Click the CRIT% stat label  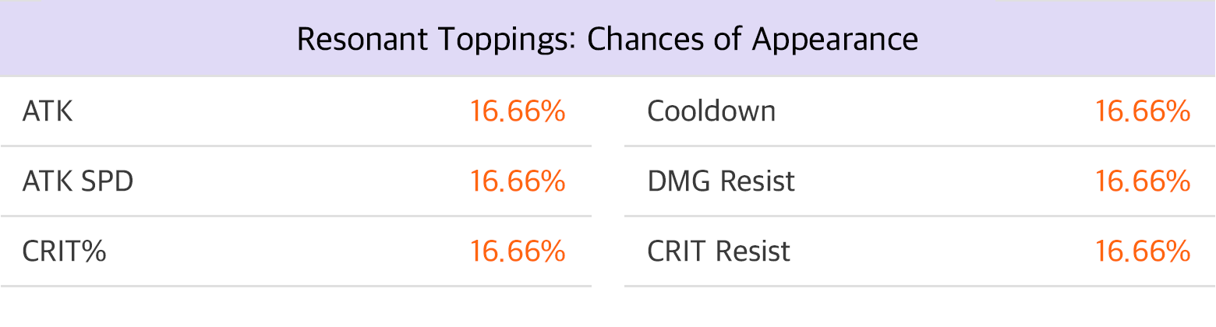click(64, 252)
